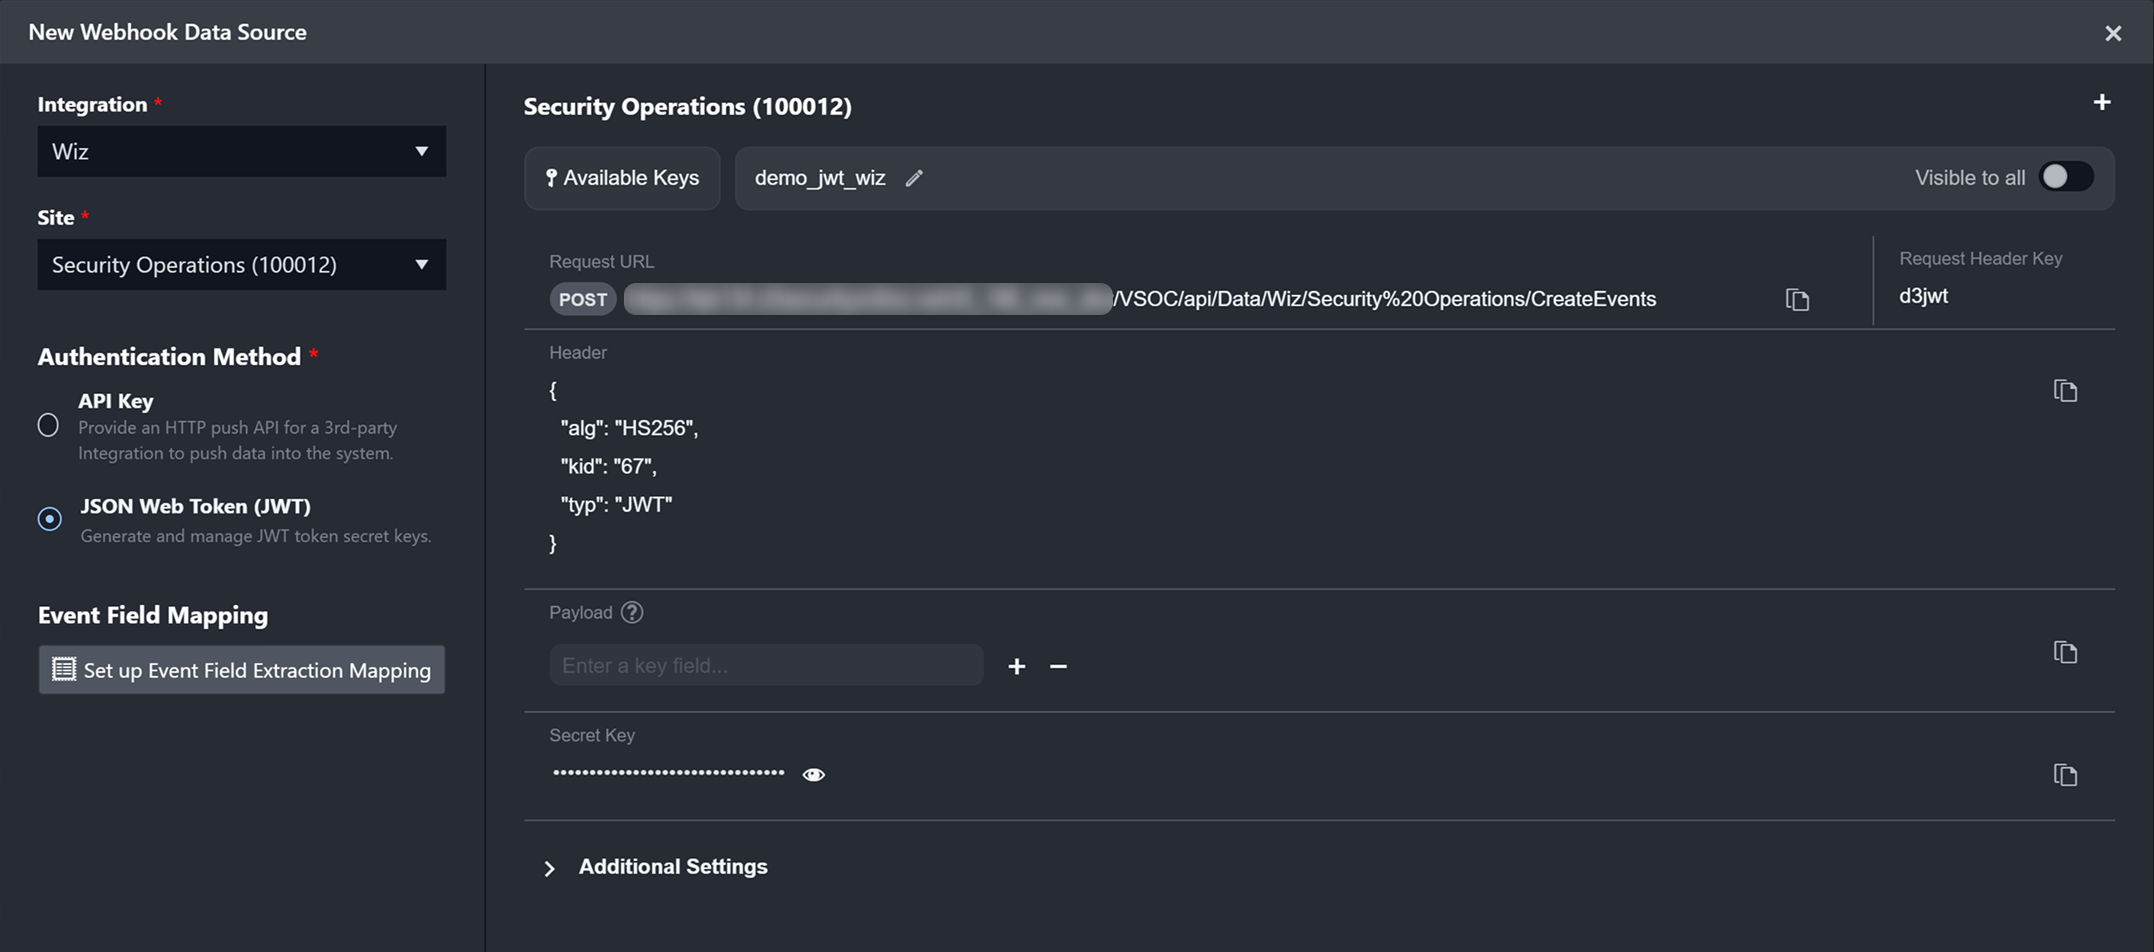Focus the Enter a key field input
The height and width of the screenshot is (952, 2154).
coord(765,666)
